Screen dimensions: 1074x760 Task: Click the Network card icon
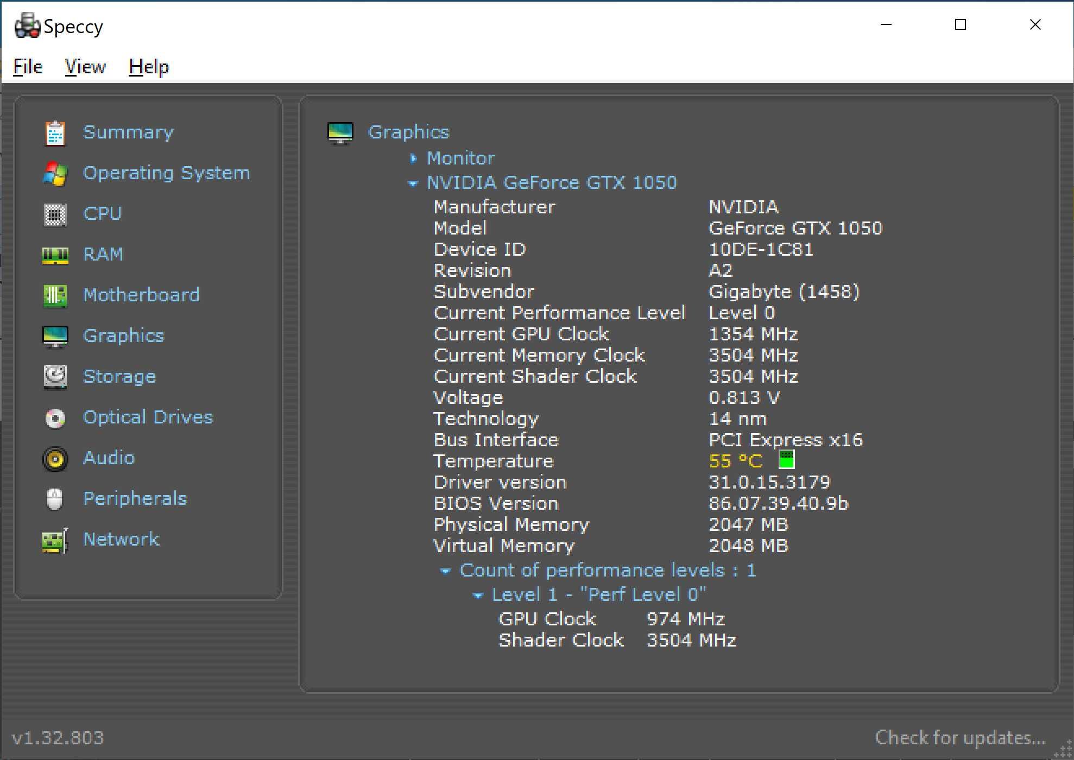point(55,540)
